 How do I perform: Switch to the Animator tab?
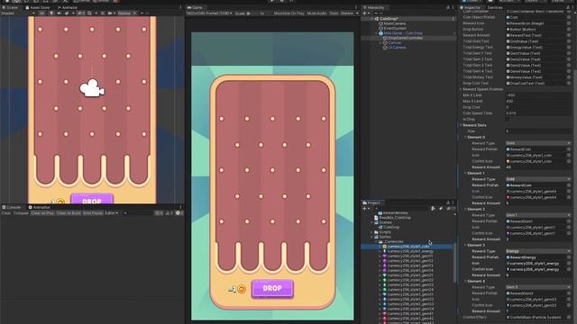pyautogui.click(x=68, y=7)
